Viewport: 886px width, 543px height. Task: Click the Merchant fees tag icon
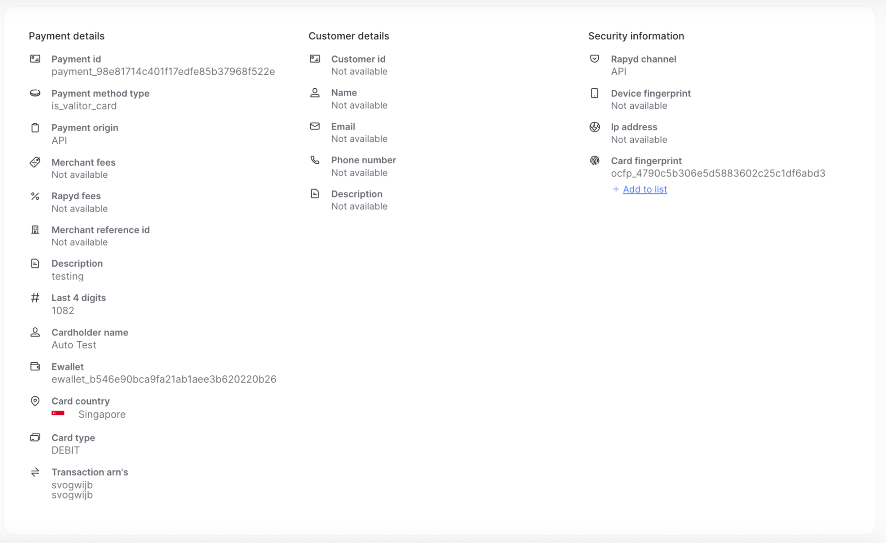(x=35, y=162)
